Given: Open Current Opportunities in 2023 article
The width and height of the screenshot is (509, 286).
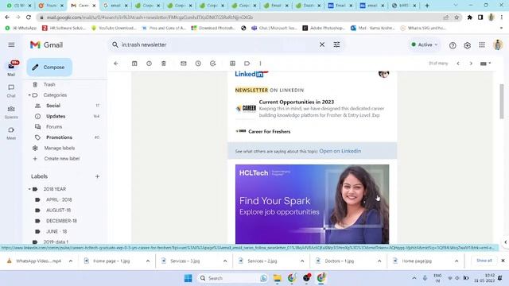Looking at the screenshot, I should pyautogui.click(x=297, y=102).
